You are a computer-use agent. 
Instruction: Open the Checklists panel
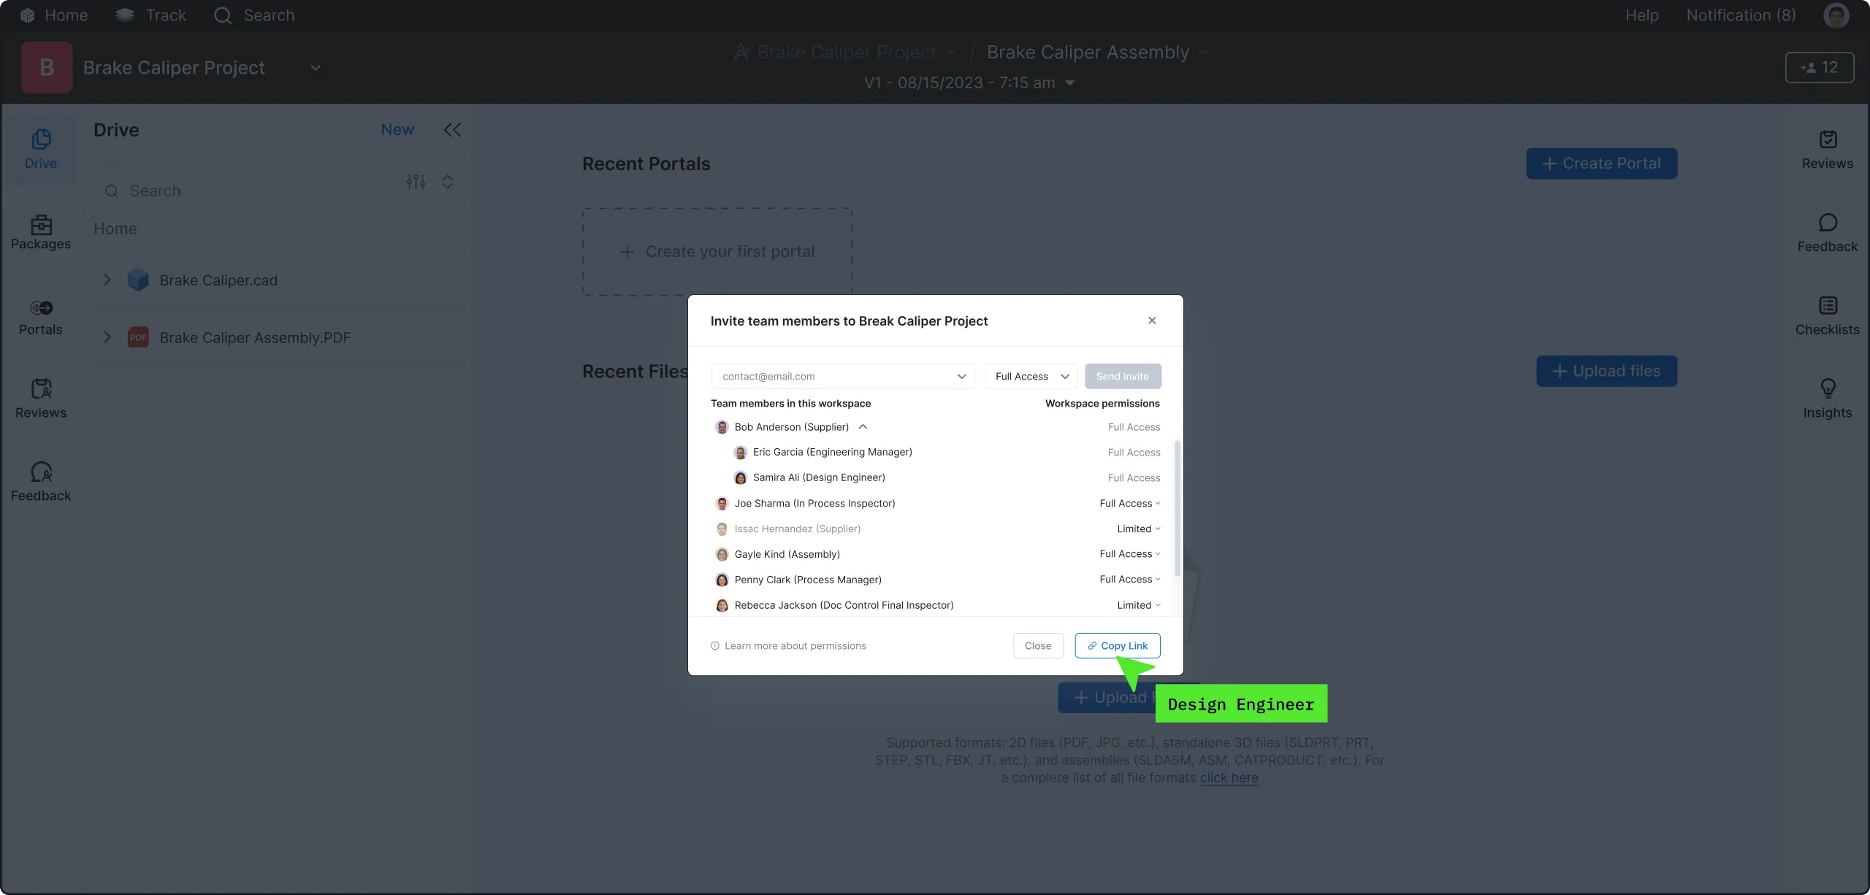pyautogui.click(x=1828, y=315)
